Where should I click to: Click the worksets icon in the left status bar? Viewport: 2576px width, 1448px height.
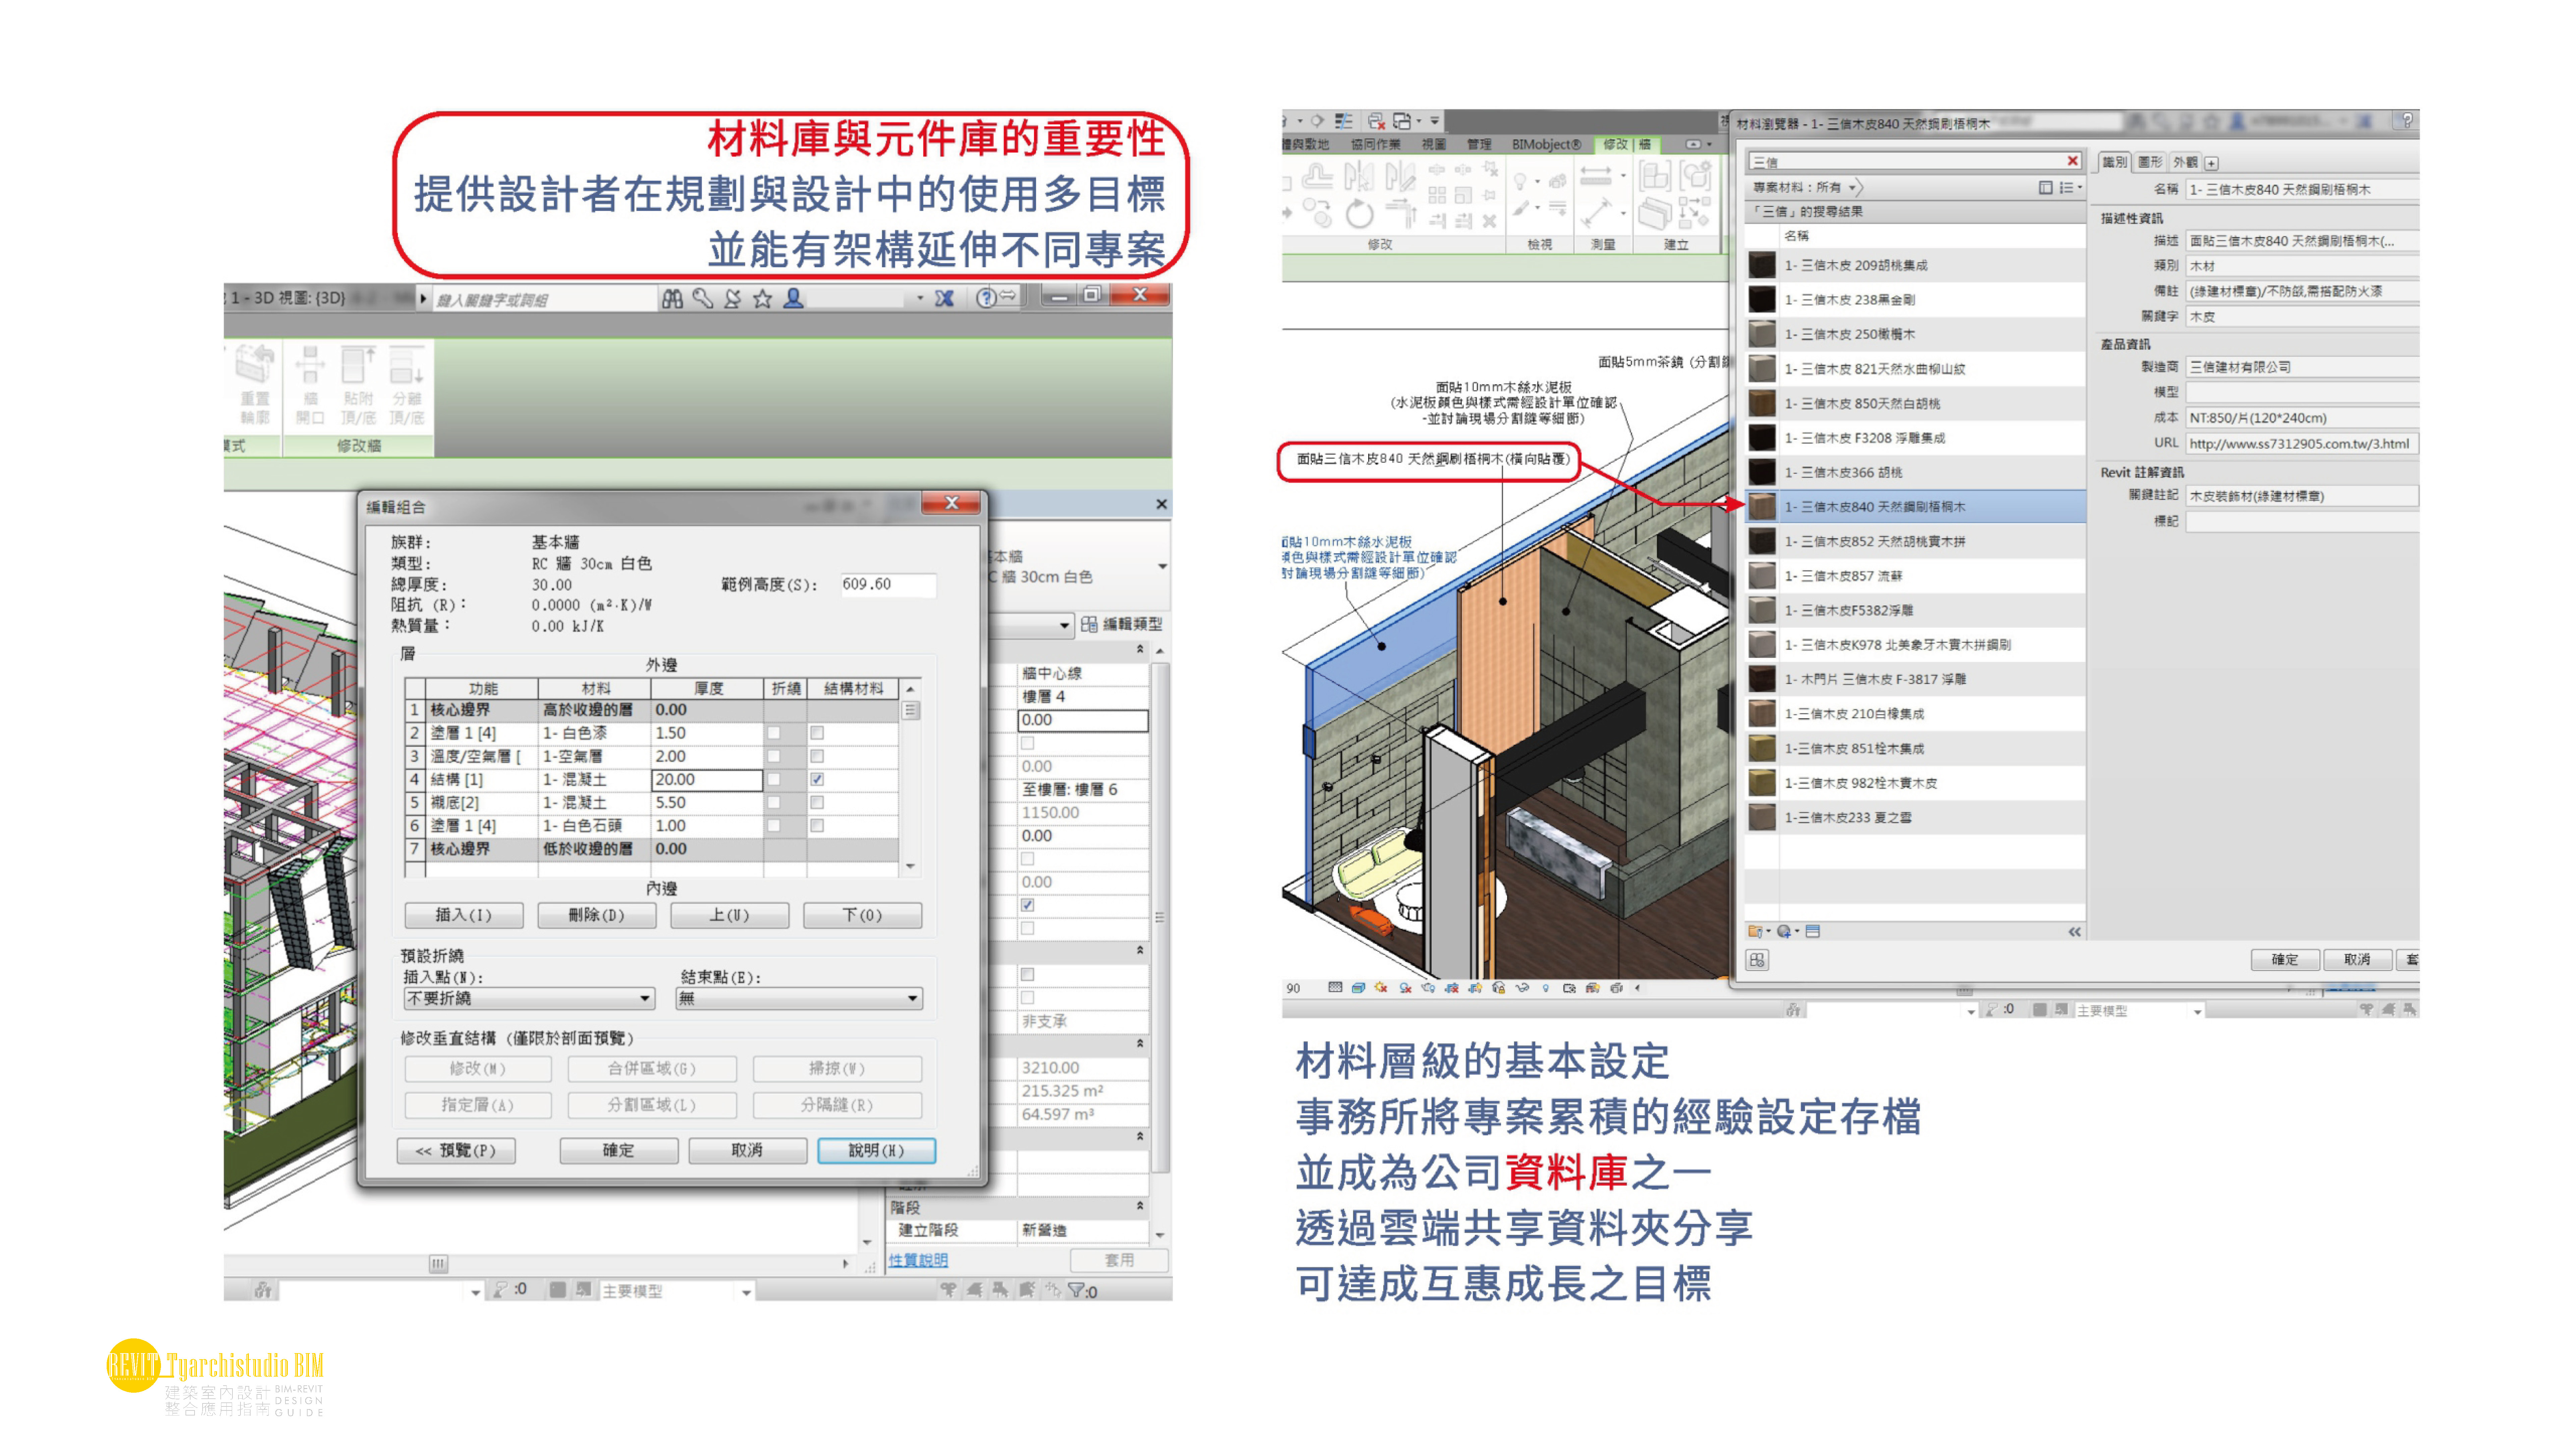pos(263,1290)
